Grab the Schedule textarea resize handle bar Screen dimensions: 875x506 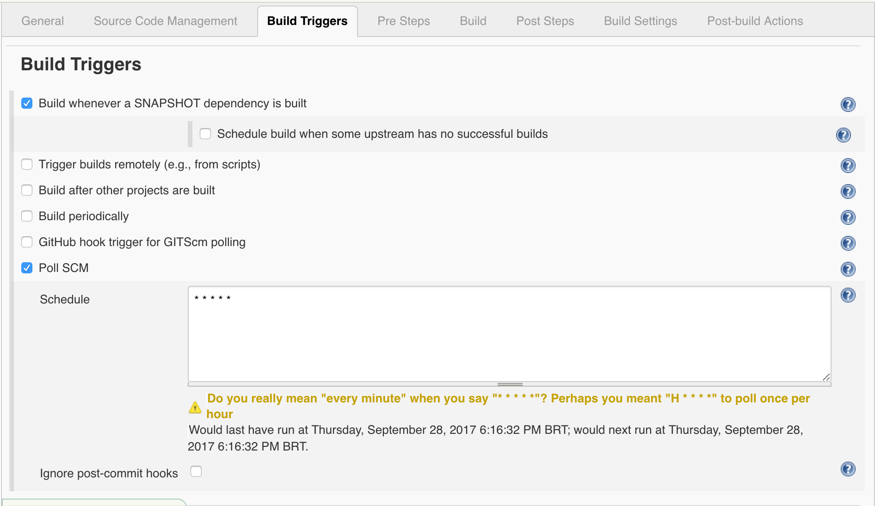(510, 384)
